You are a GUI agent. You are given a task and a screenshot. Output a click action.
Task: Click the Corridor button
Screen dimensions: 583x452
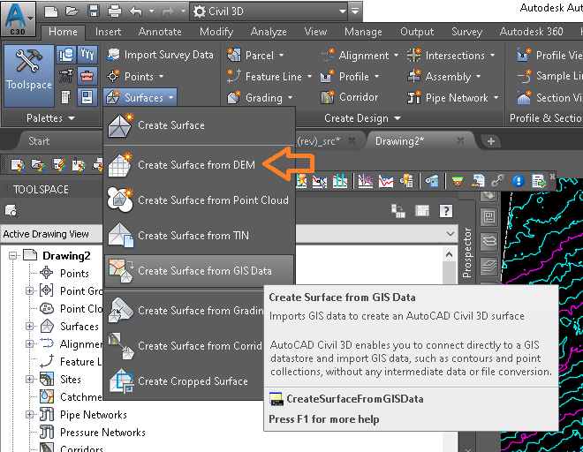350,97
